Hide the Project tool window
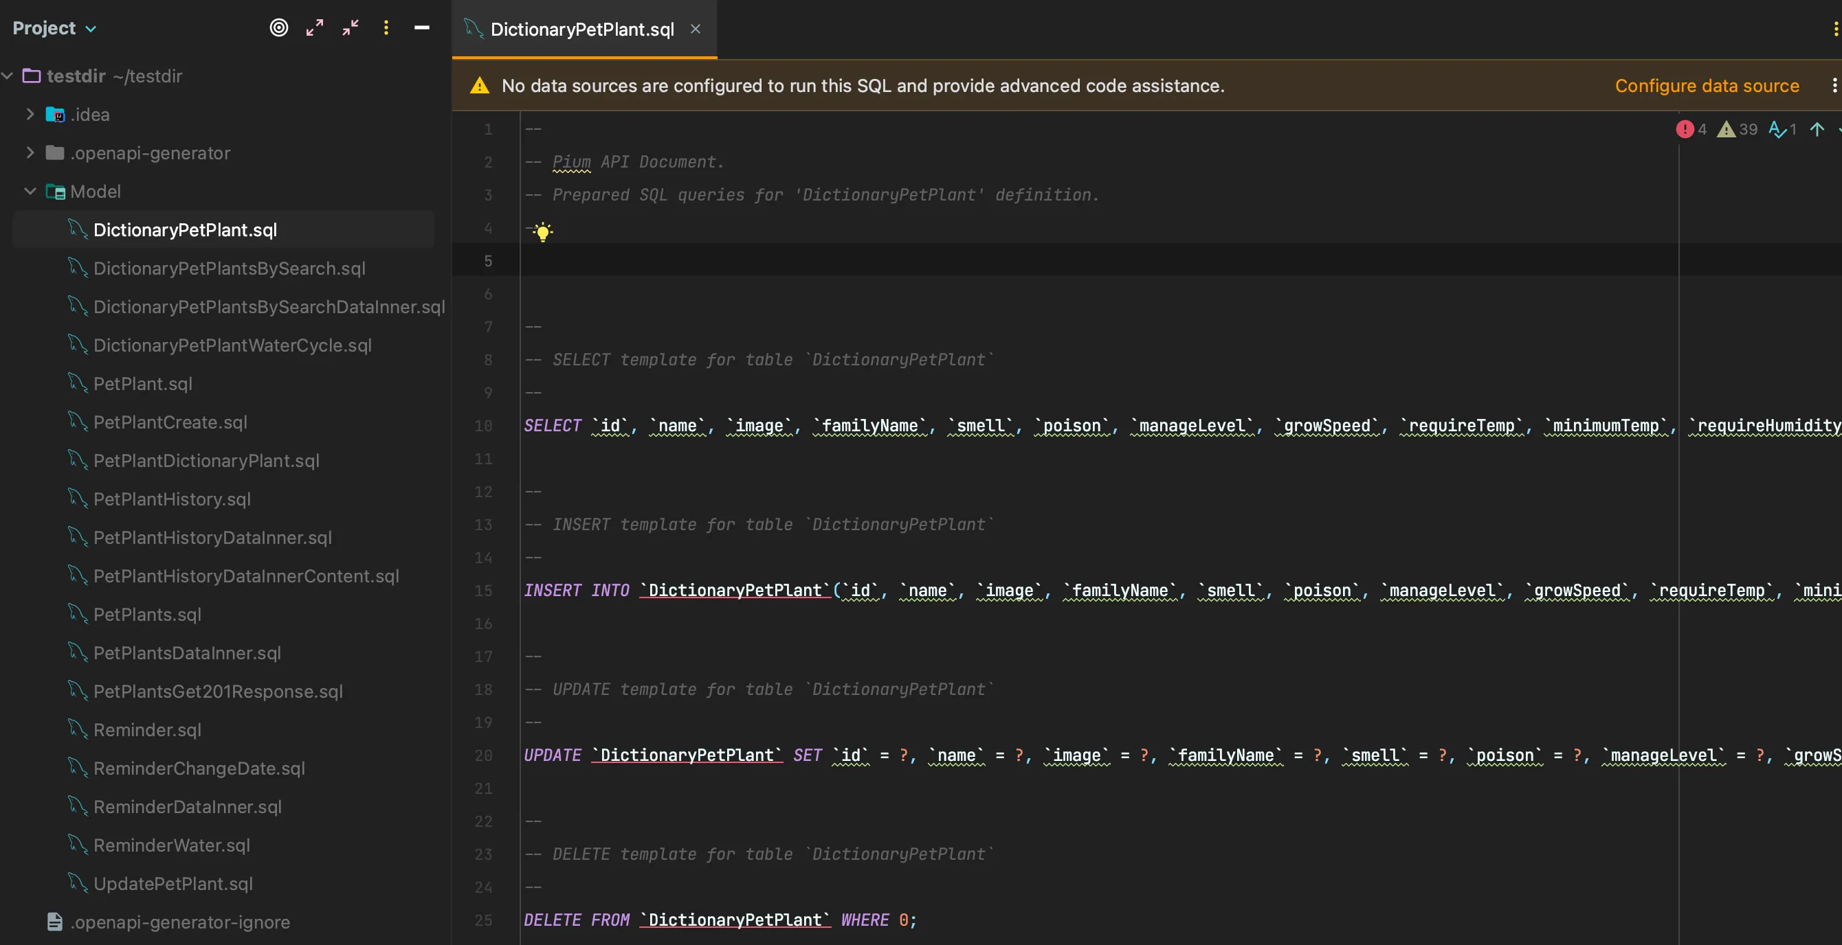The image size is (1842, 945). [422, 28]
